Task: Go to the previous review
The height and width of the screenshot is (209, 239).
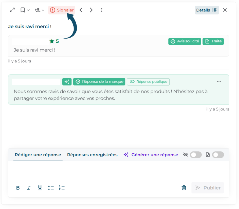Action: coord(81,10)
